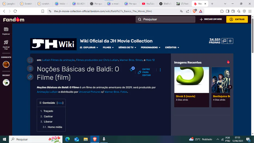Switch to the Scratch tab
The height and width of the screenshot is (143, 254).
point(26,4)
